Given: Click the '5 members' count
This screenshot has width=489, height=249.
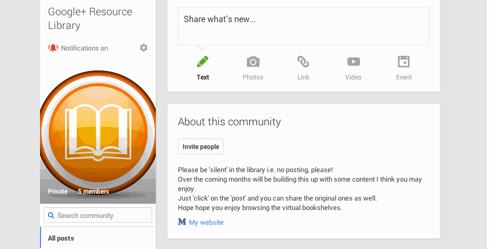Looking at the screenshot, I should coord(93,191).
